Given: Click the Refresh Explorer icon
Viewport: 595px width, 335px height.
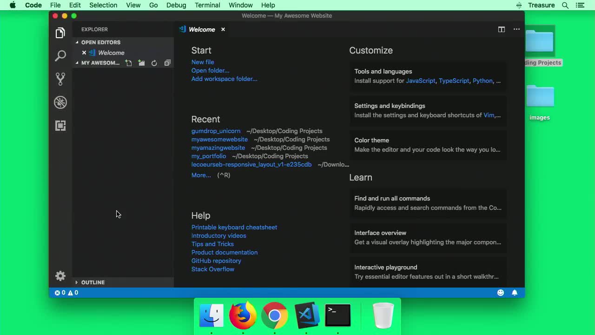Looking at the screenshot, I should pos(154,63).
